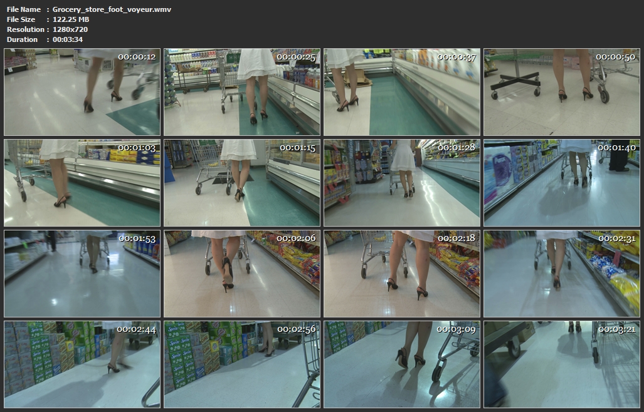Click the frame stamped 00:00:50

(562, 92)
